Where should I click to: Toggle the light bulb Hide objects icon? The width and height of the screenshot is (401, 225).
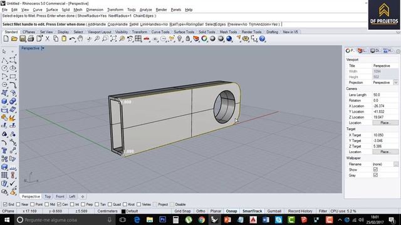(x=180, y=39)
